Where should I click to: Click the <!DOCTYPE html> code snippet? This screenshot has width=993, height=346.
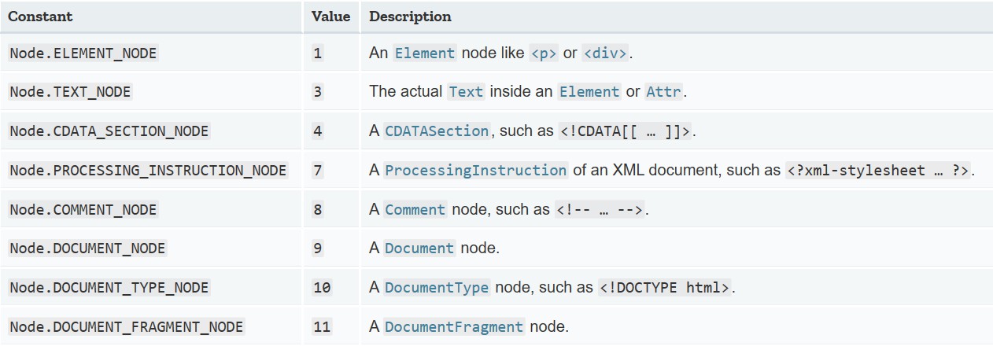666,288
